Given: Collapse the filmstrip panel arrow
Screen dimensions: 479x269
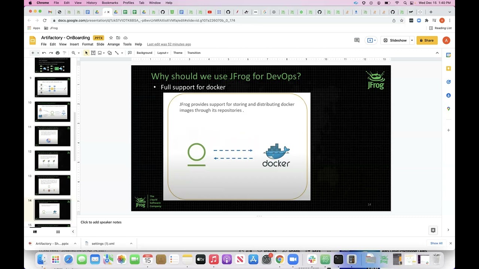Looking at the screenshot, I should [x=73, y=232].
